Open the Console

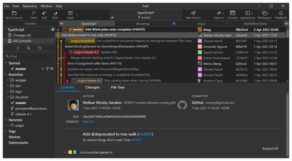point(232,15)
